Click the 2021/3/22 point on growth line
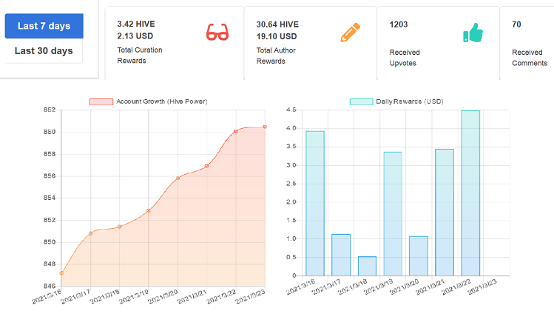The height and width of the screenshot is (314, 554). [x=236, y=132]
